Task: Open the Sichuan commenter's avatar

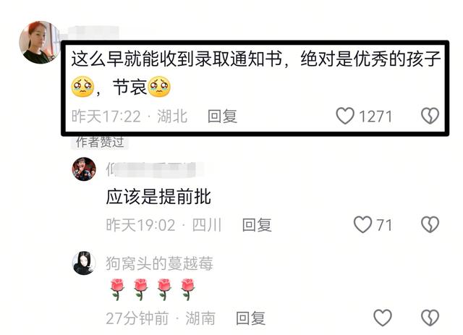Action: click(84, 169)
